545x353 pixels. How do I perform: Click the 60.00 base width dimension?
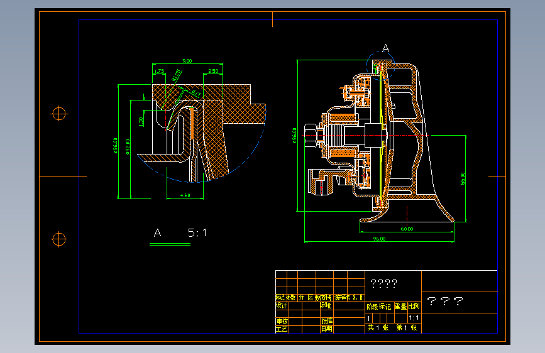[407, 229]
